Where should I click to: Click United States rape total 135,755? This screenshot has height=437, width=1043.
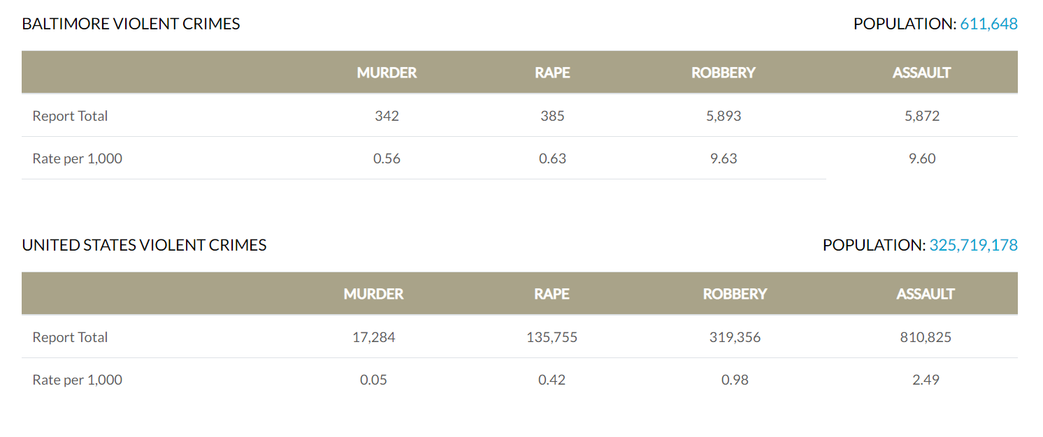click(x=552, y=337)
